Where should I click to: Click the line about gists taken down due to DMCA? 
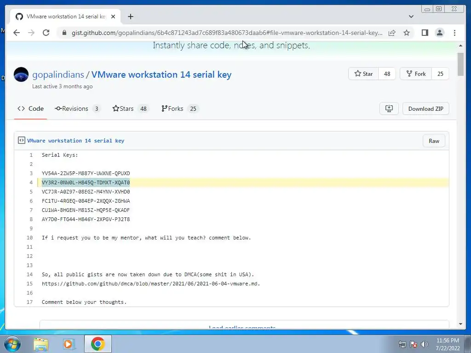coord(148,274)
